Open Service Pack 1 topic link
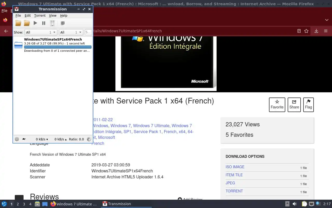332x208 pixels. tap(147, 132)
